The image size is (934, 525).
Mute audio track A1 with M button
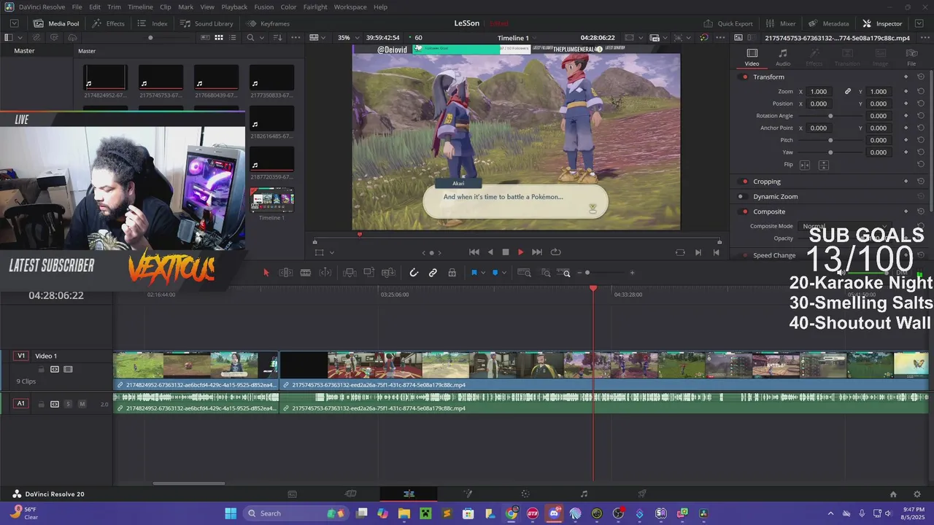point(82,404)
